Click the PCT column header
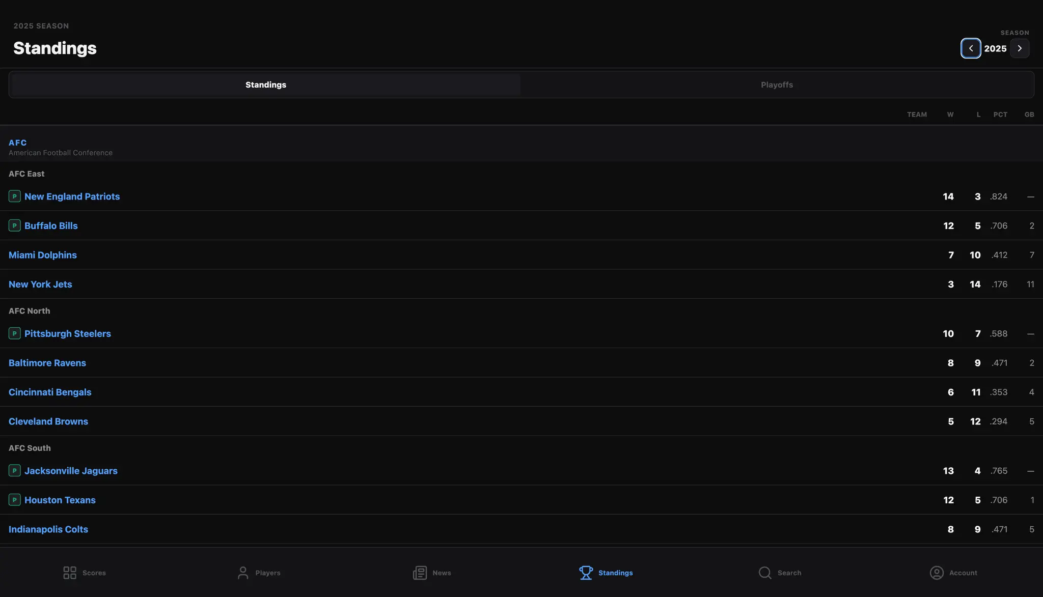The image size is (1043, 597). pos(1000,115)
